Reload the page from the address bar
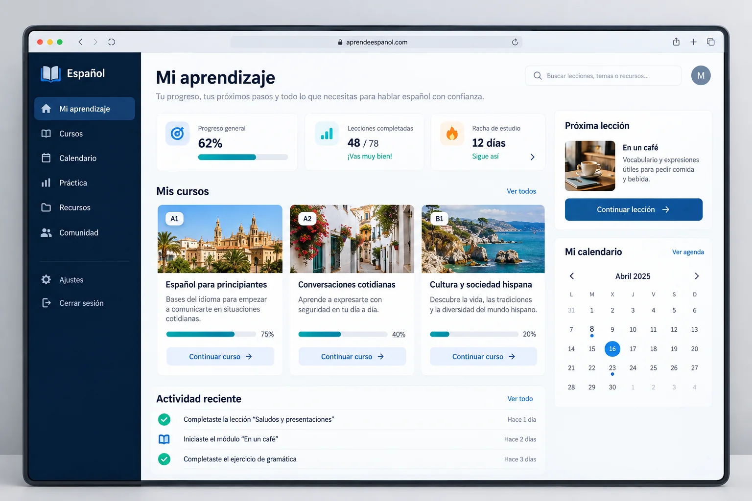752x501 pixels. pos(515,42)
